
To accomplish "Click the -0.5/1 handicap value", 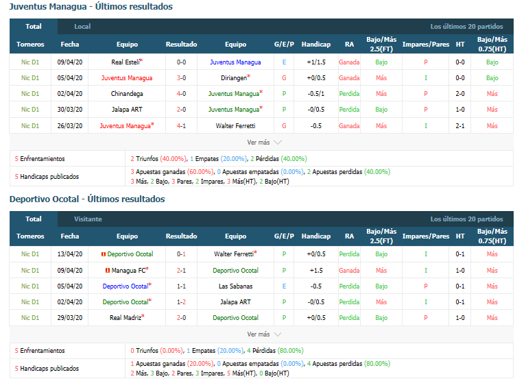I will click(316, 93).
